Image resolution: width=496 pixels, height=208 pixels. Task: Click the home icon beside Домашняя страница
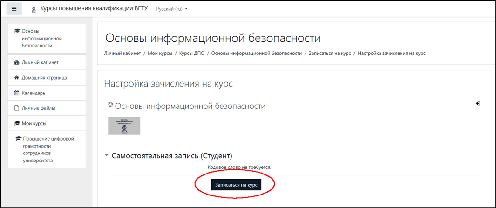pos(17,78)
